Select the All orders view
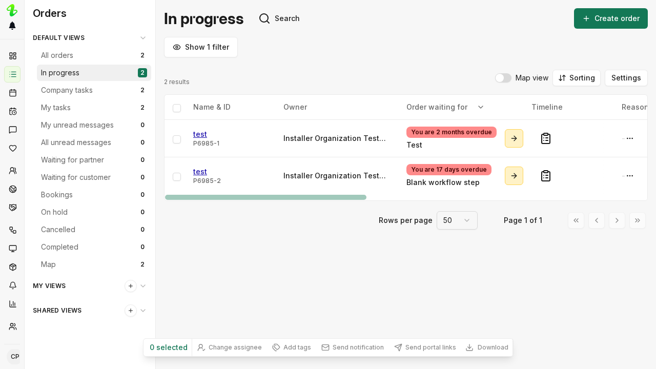Screen dimensions: 656x369 [x=94, y=55]
